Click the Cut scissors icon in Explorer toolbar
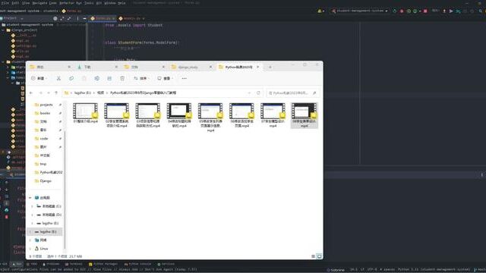 click(58, 78)
